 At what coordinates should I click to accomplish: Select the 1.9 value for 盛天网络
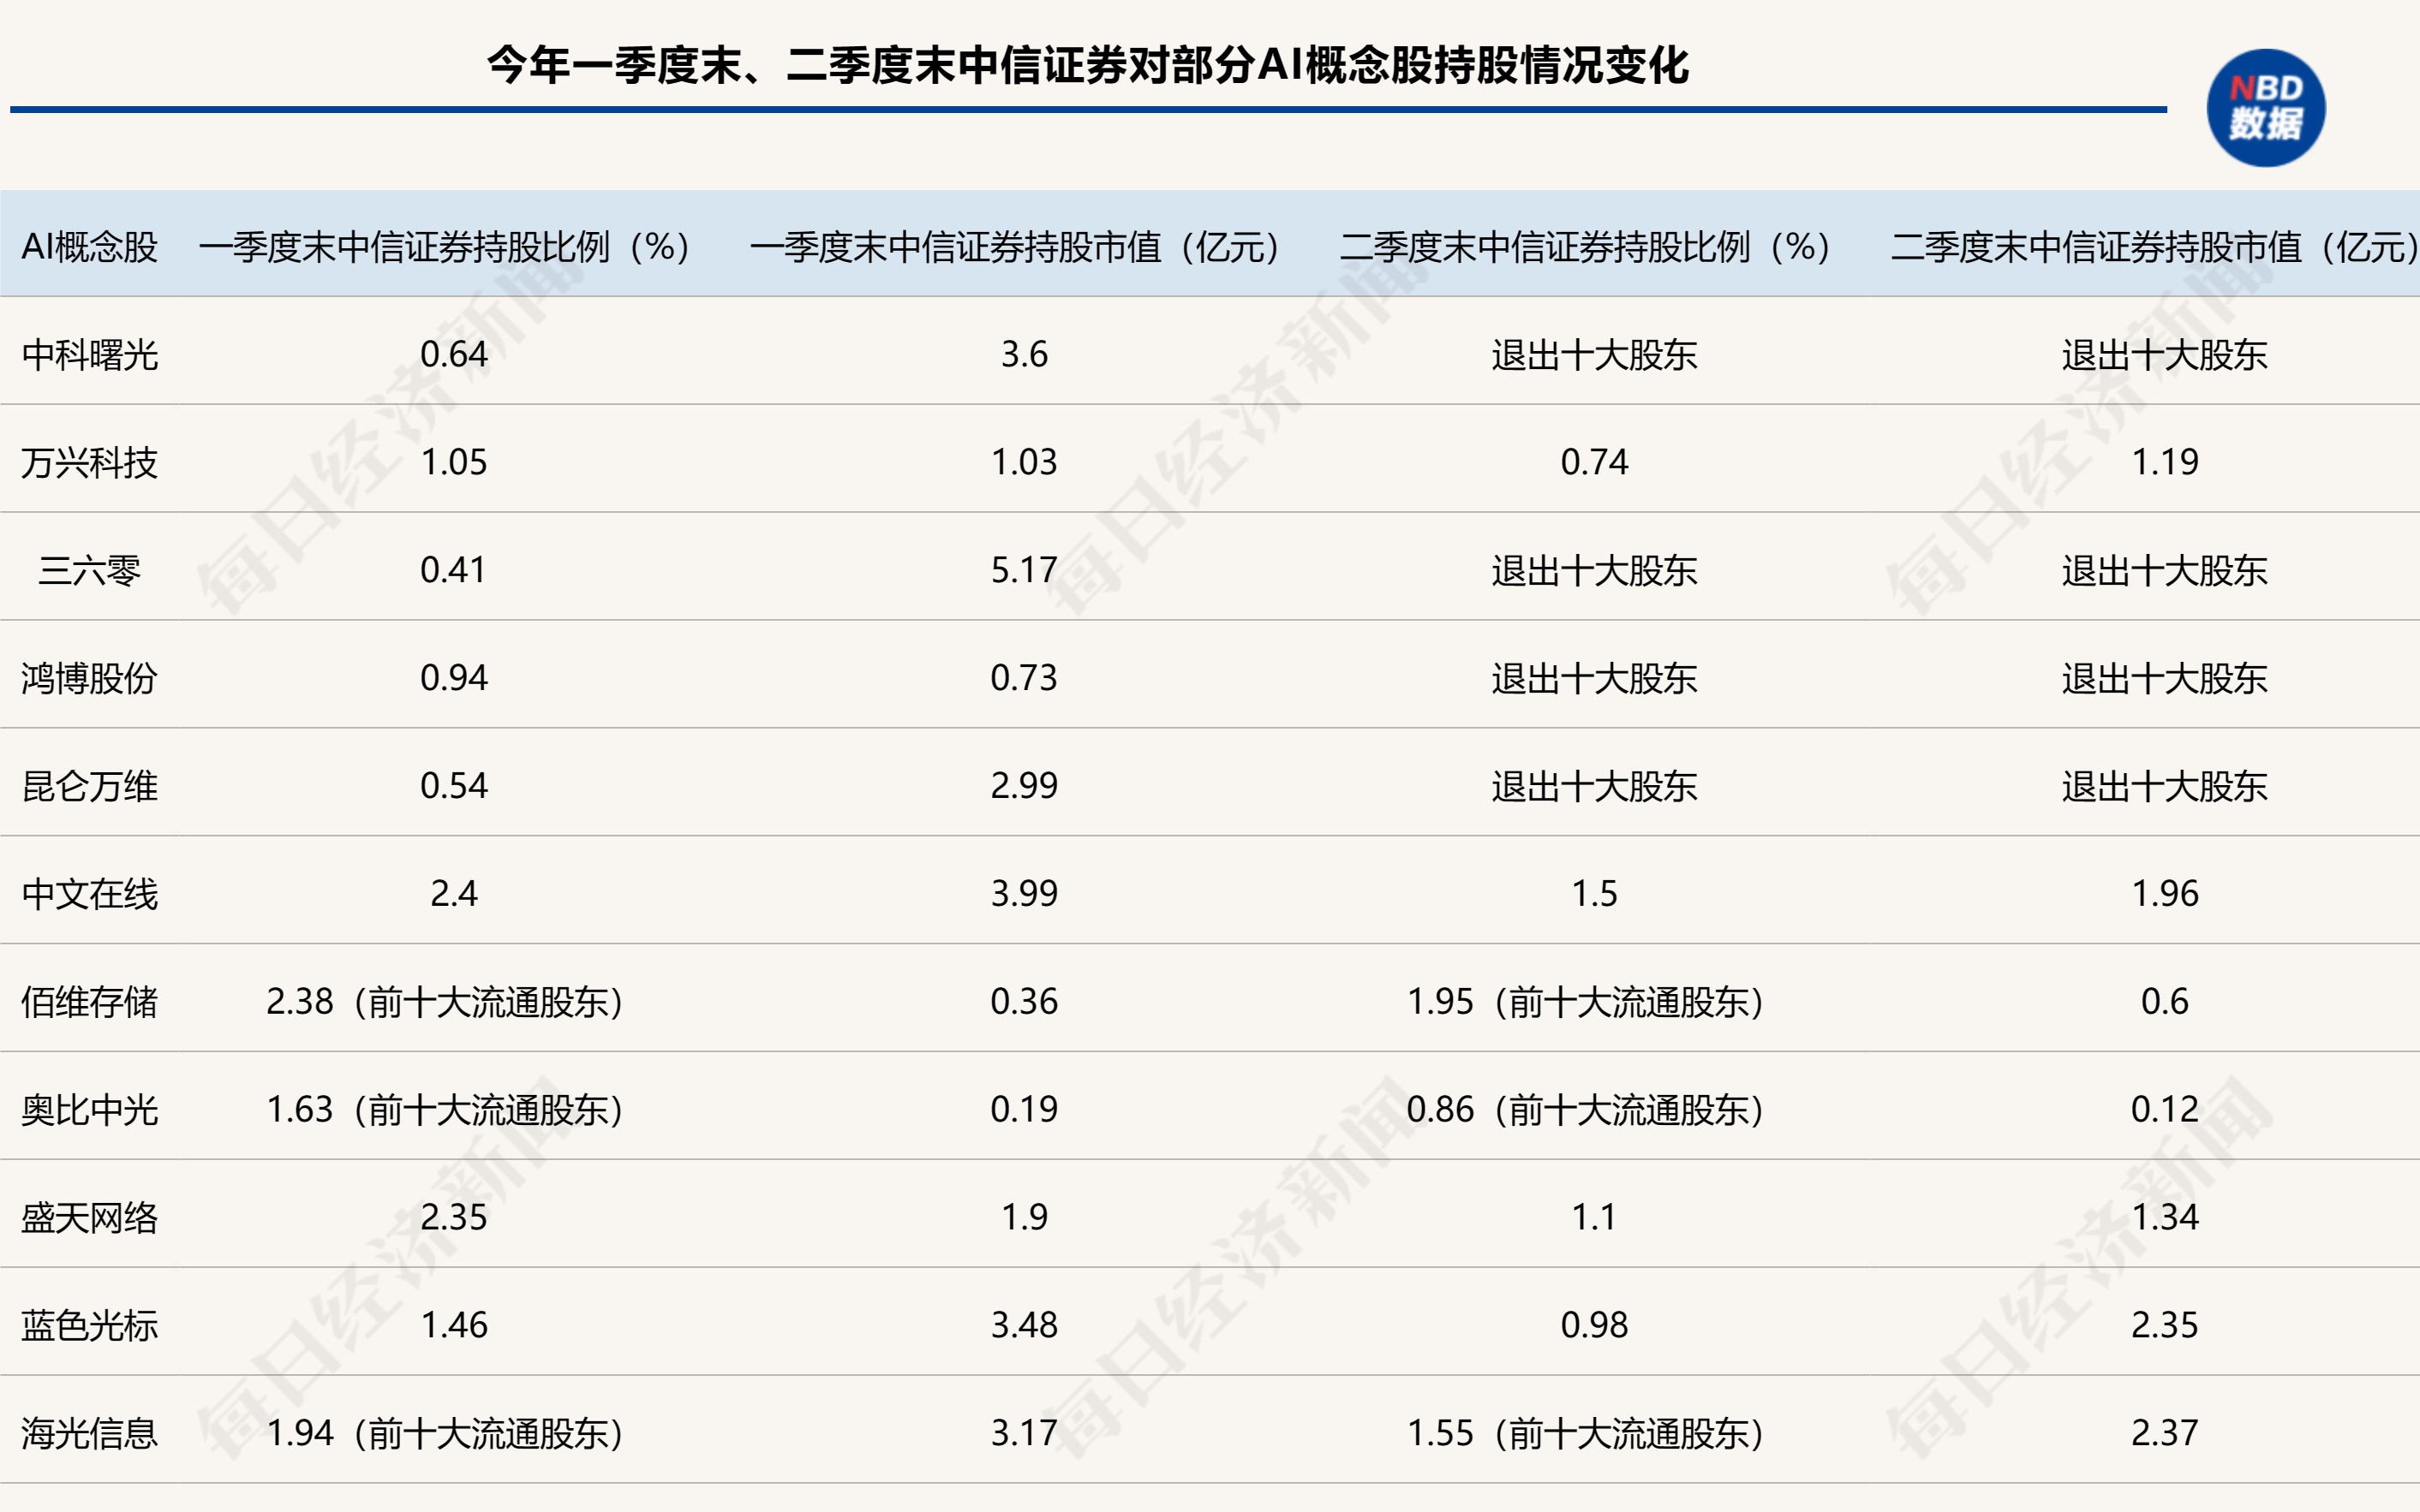(x=1025, y=1218)
